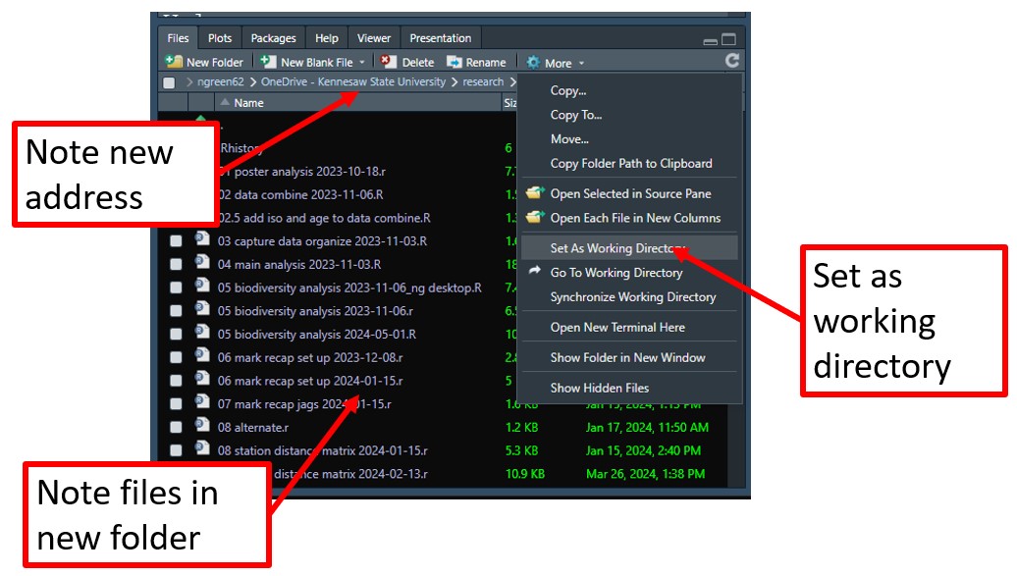Click the 10.9 KB file size value
This screenshot has height=576, width=1017.
click(x=525, y=474)
